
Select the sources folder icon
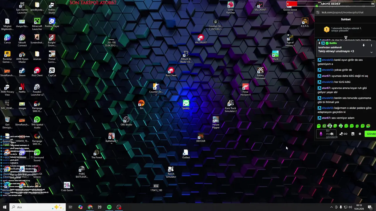(x=37, y=55)
